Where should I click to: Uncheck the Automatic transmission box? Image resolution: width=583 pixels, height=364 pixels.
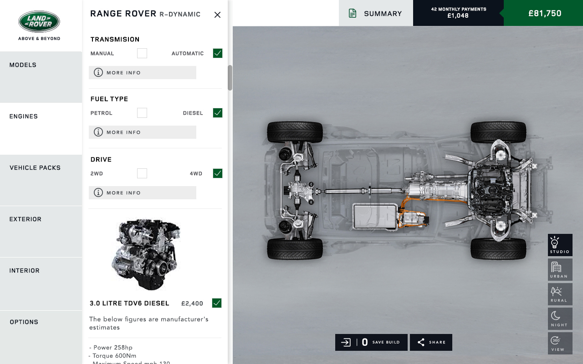218,53
